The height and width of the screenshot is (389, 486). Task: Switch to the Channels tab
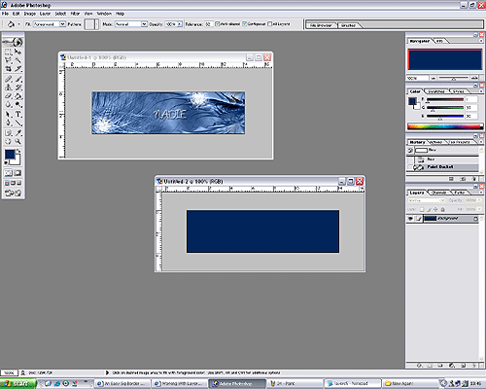(x=439, y=193)
